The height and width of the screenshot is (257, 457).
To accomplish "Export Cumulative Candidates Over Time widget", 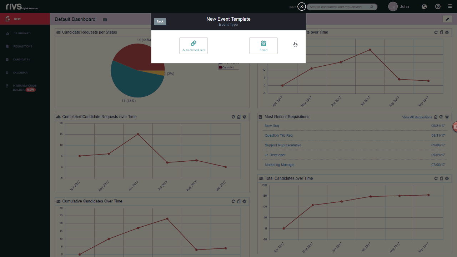I will pos(239,201).
